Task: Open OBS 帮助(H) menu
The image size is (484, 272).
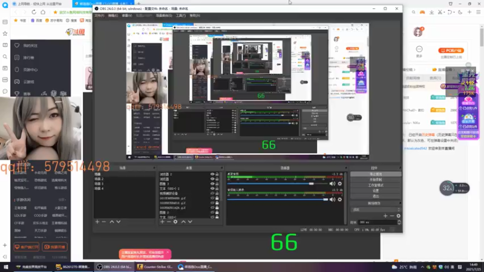Action: [x=195, y=16]
